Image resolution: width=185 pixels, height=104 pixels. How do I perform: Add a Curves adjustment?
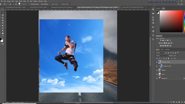165,40
